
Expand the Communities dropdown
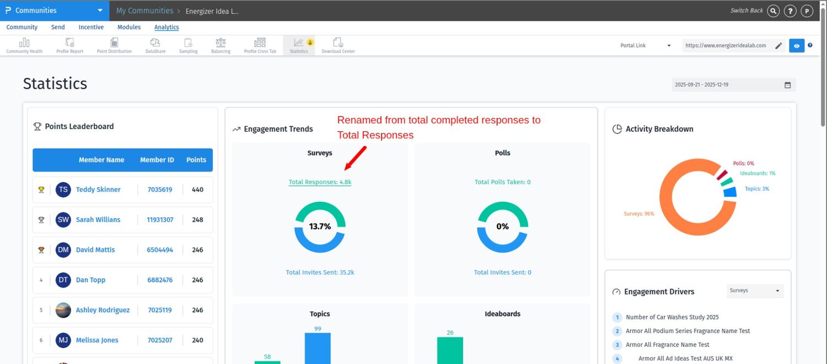(x=100, y=10)
